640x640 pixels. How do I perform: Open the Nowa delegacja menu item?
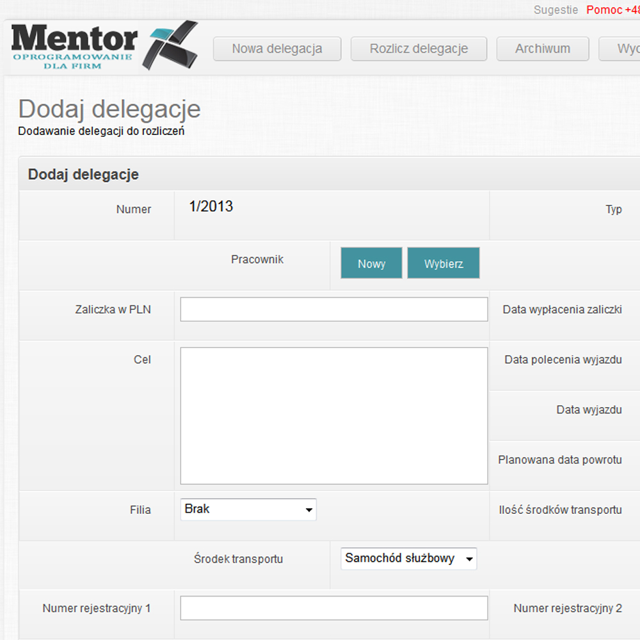point(276,49)
